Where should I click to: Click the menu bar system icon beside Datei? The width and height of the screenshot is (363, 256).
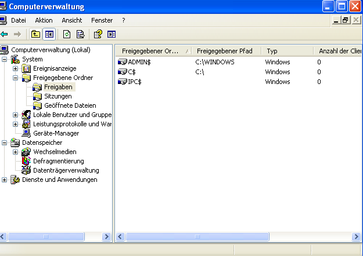(x=3, y=20)
